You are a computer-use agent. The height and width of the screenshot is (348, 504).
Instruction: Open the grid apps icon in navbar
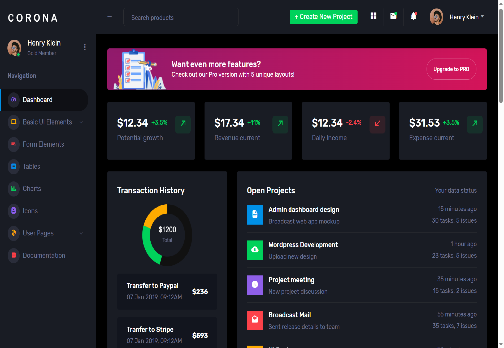[373, 16]
